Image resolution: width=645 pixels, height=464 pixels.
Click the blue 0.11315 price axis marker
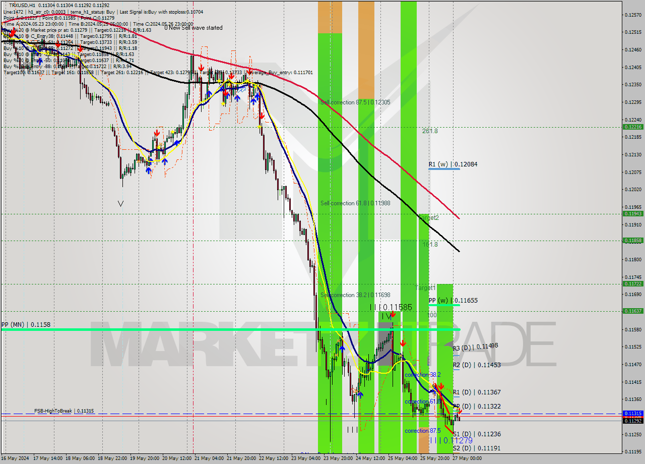(633, 413)
